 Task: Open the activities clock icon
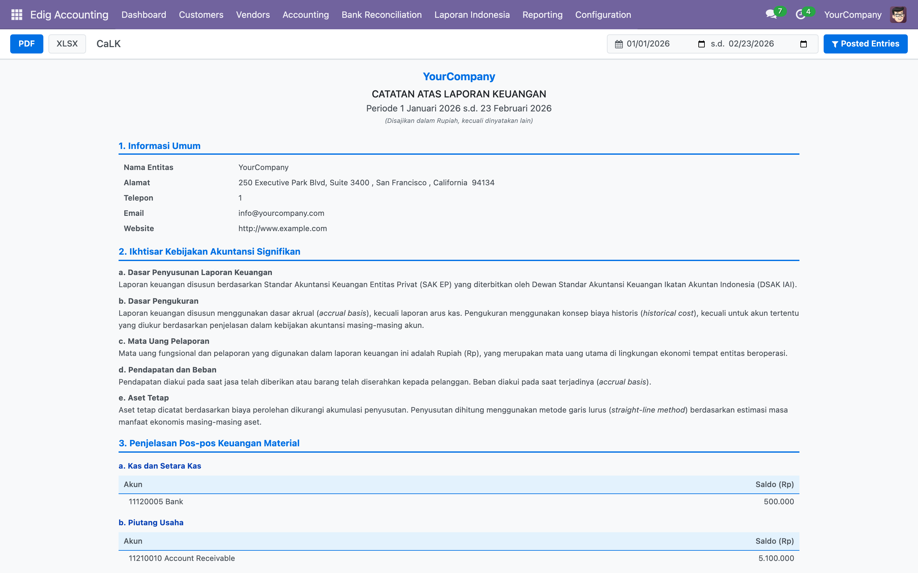click(x=800, y=15)
